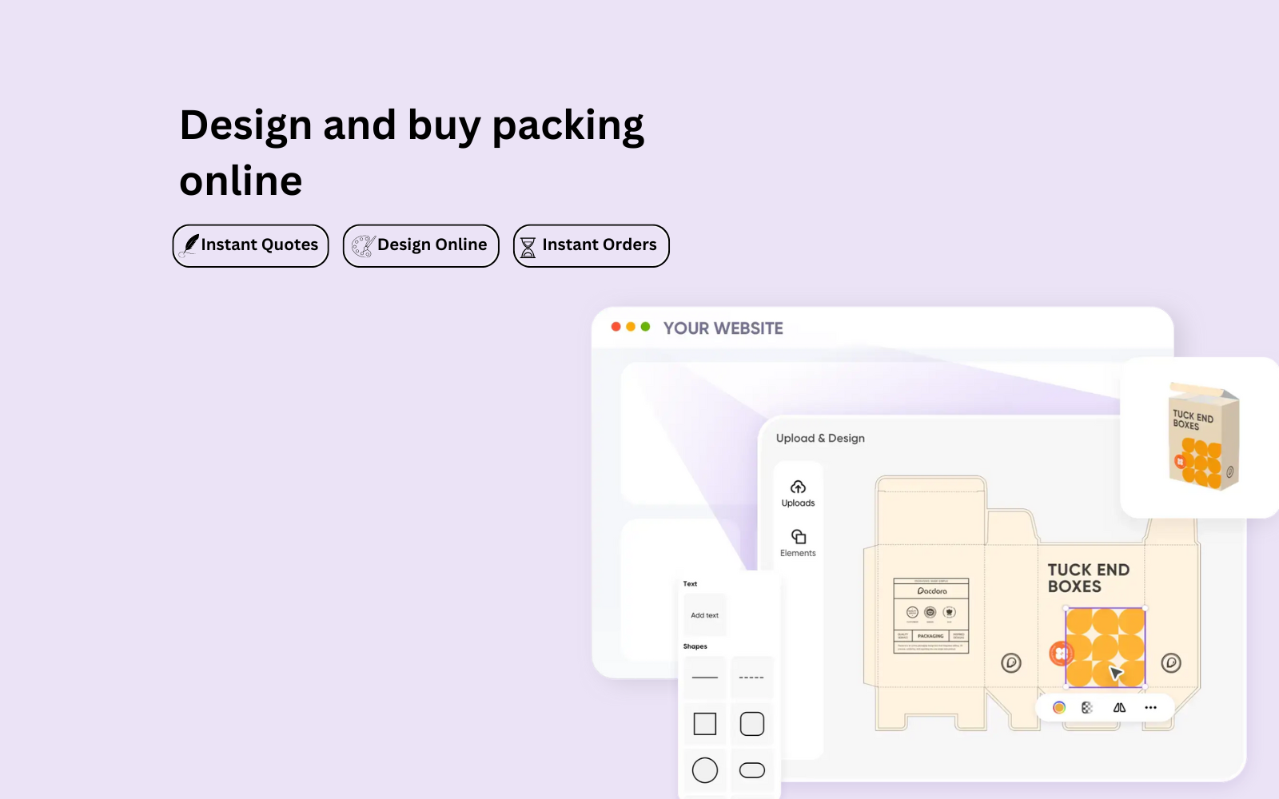
Task: Open the Uploads panel icon
Action: point(798,488)
